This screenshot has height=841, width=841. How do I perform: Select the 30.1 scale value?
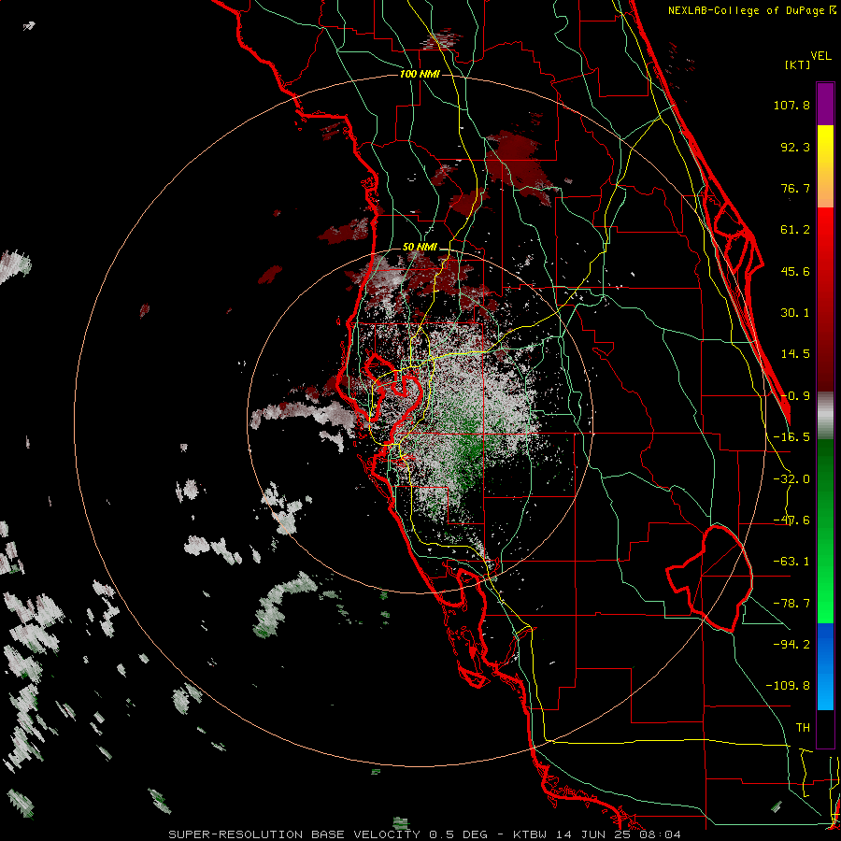(x=795, y=313)
